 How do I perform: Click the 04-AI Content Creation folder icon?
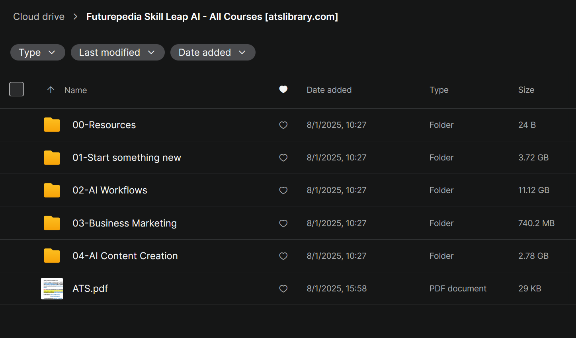[x=52, y=256]
